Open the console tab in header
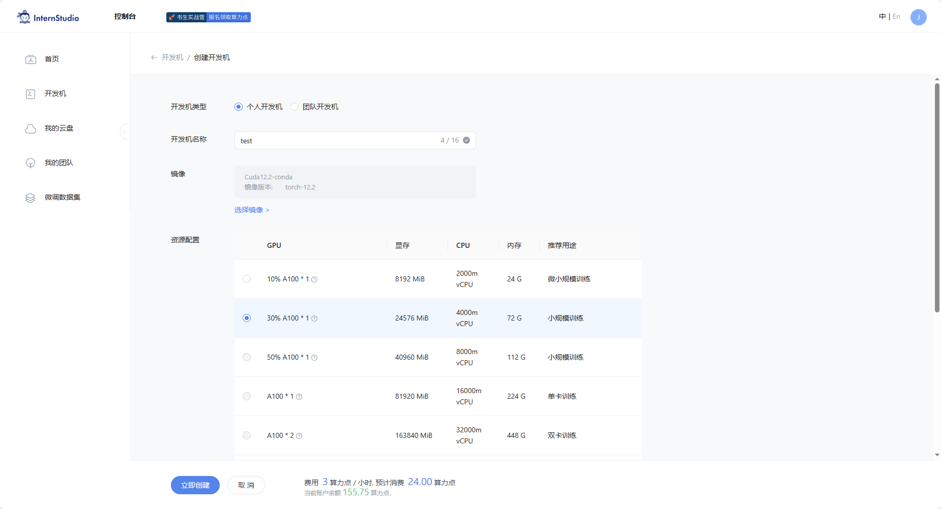This screenshot has width=941, height=509. (x=125, y=16)
